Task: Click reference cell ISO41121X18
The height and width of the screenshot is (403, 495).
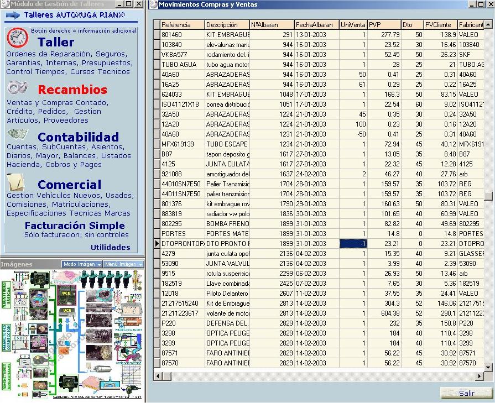Action: 183,104
